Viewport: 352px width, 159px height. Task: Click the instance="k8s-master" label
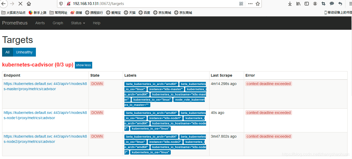click(x=166, y=89)
